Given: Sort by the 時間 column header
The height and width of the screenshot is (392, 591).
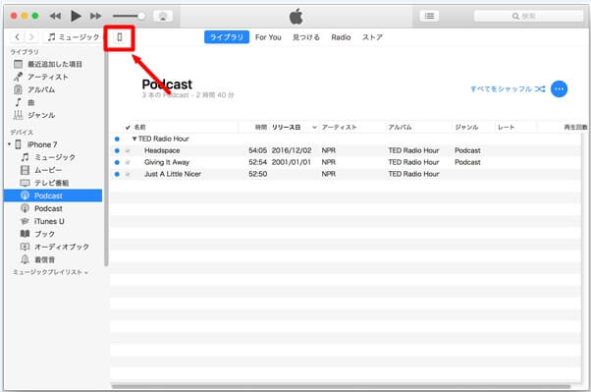Looking at the screenshot, I should pyautogui.click(x=261, y=127).
